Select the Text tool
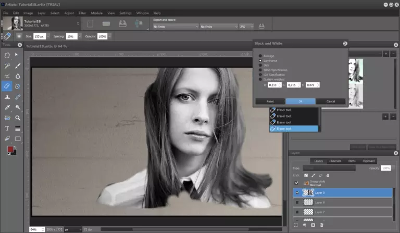This screenshot has height=233, width=400. click(x=7, y=128)
